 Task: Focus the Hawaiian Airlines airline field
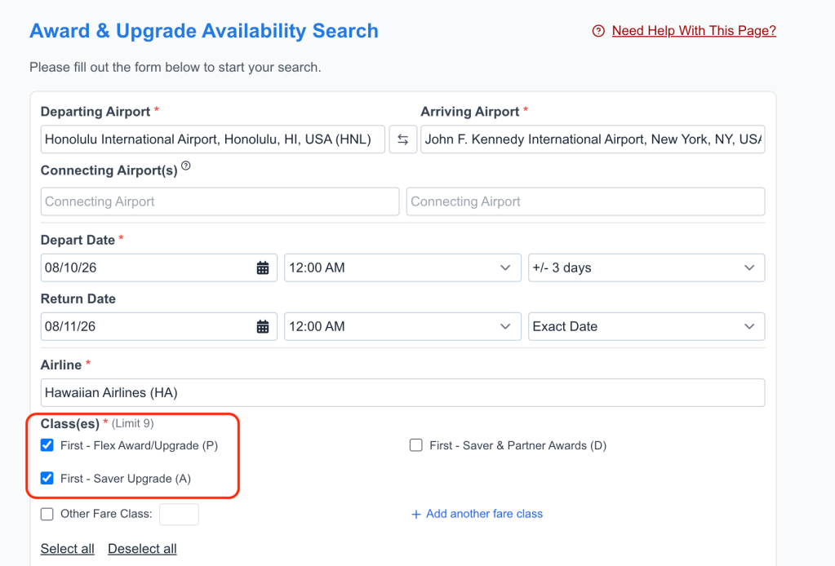pos(402,392)
